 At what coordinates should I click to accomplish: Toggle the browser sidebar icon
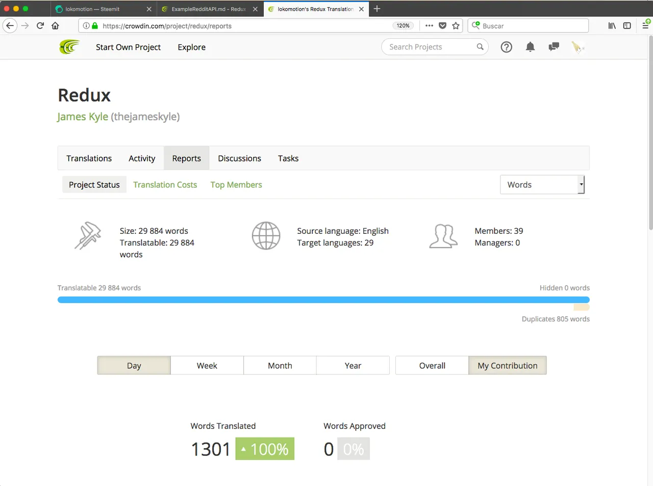coord(627,25)
